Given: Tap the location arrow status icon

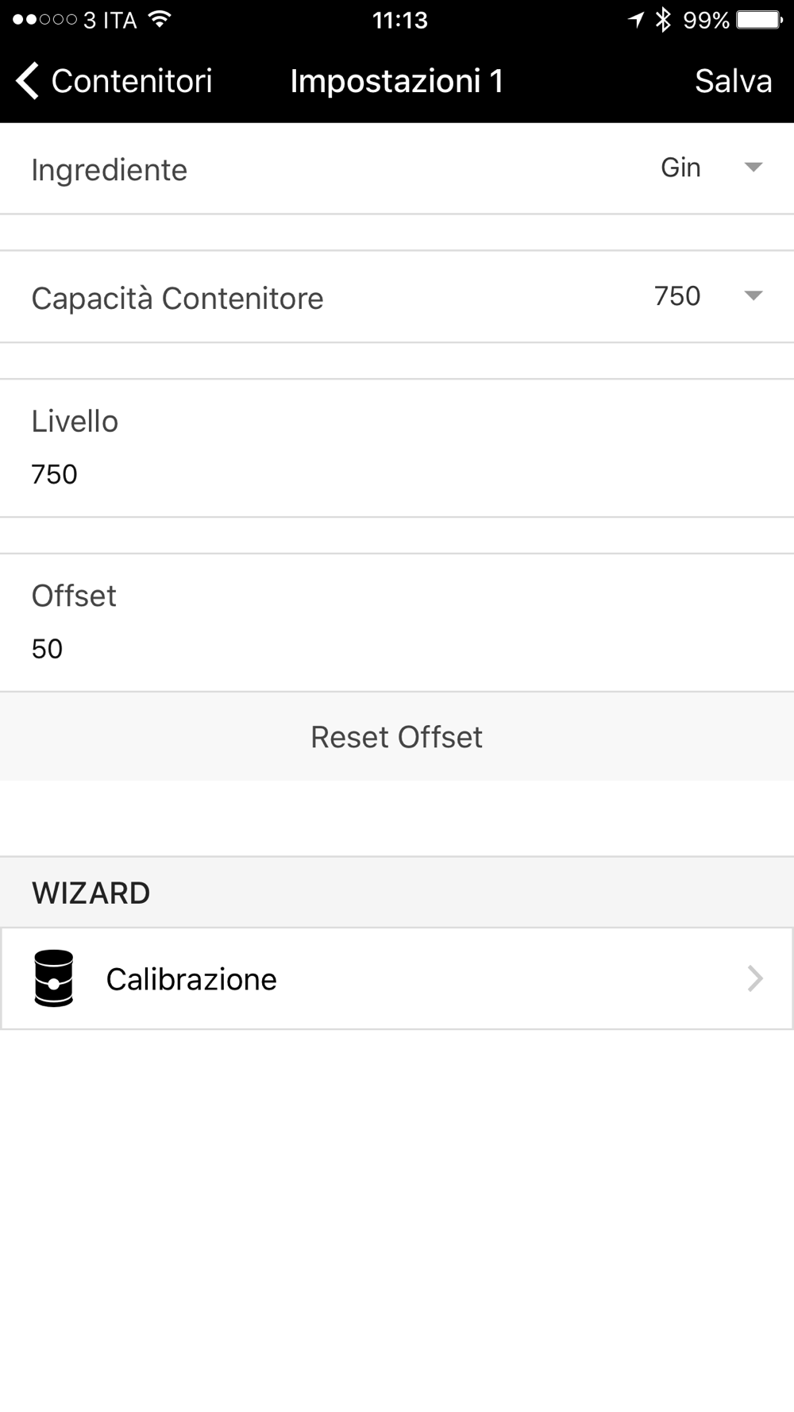Looking at the screenshot, I should 636,19.
